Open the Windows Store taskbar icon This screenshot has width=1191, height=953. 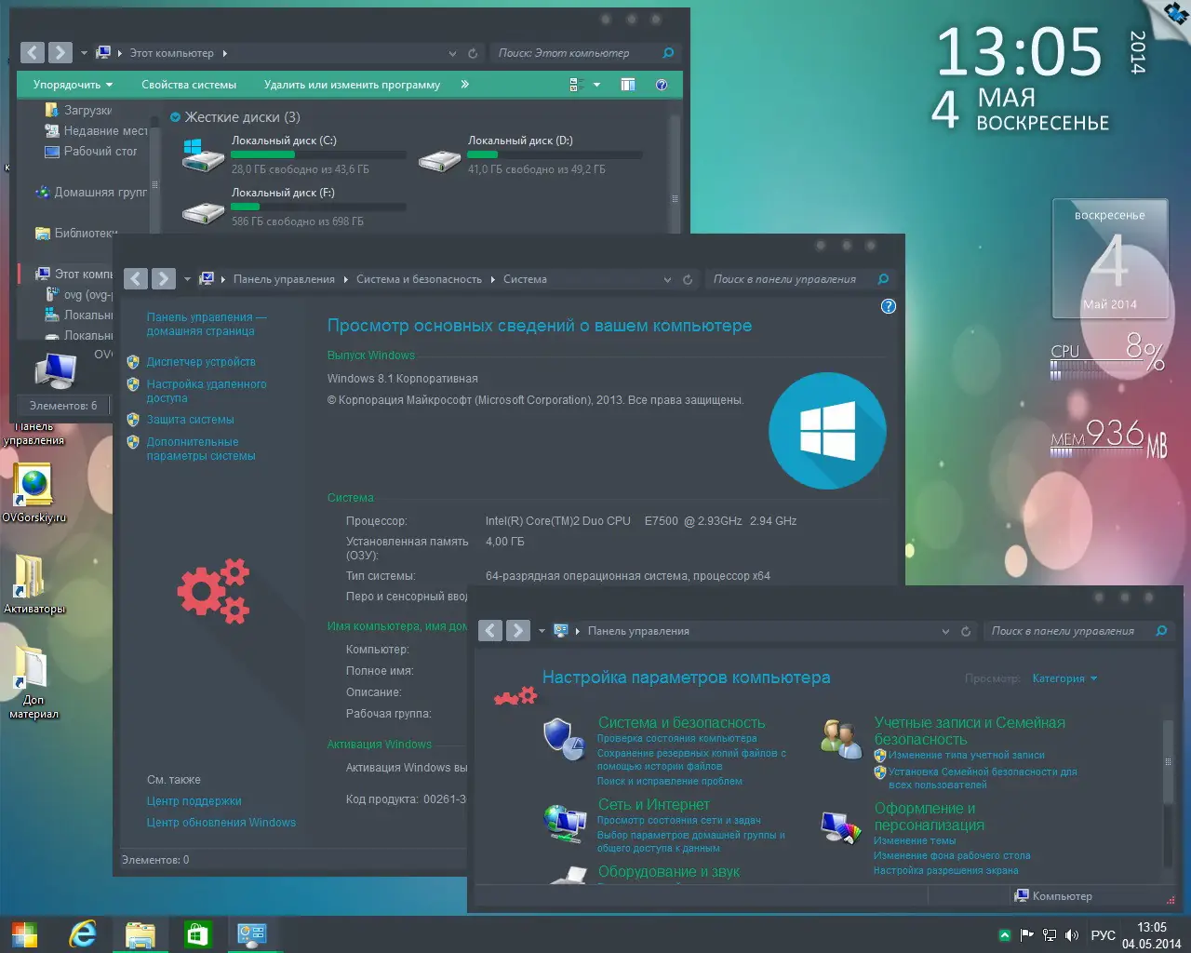pyautogui.click(x=197, y=933)
